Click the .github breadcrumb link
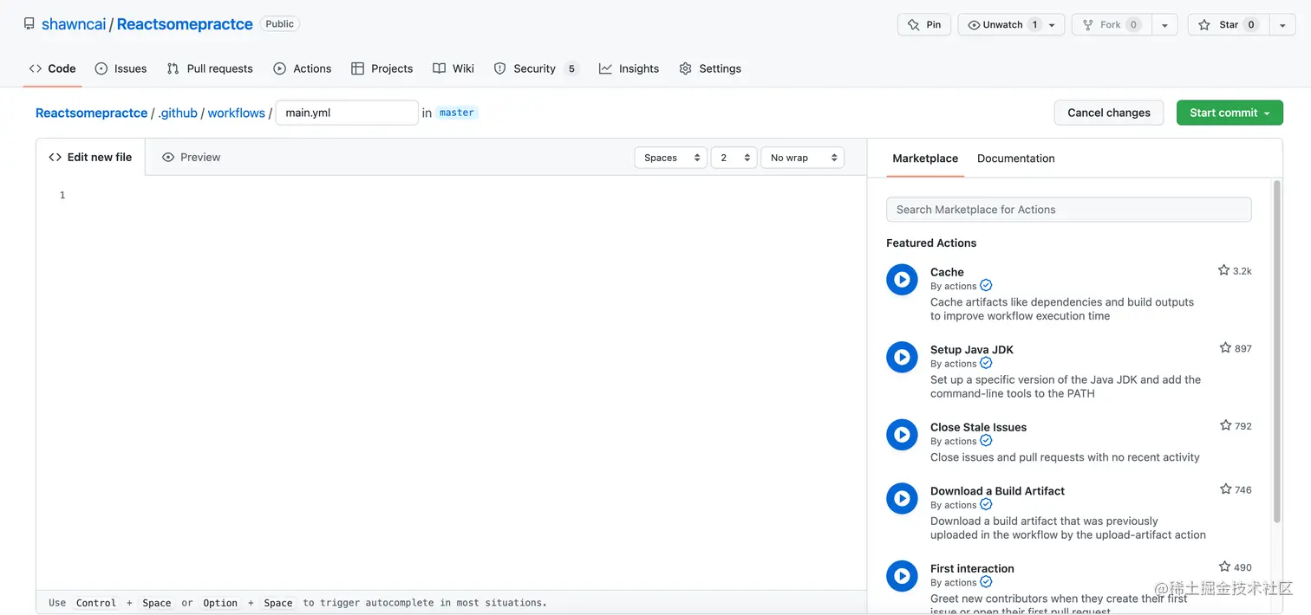Viewport: 1311px width, 615px height. (178, 113)
